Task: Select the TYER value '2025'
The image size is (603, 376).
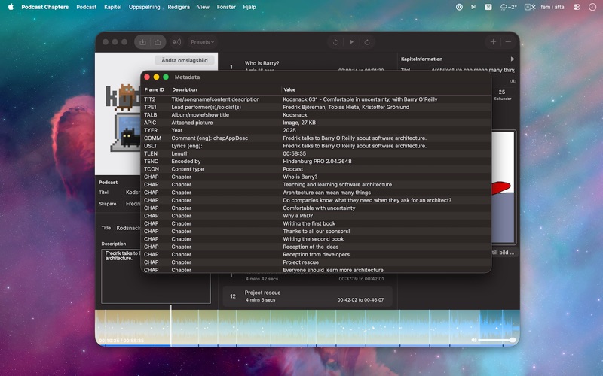Action: [x=289, y=130]
